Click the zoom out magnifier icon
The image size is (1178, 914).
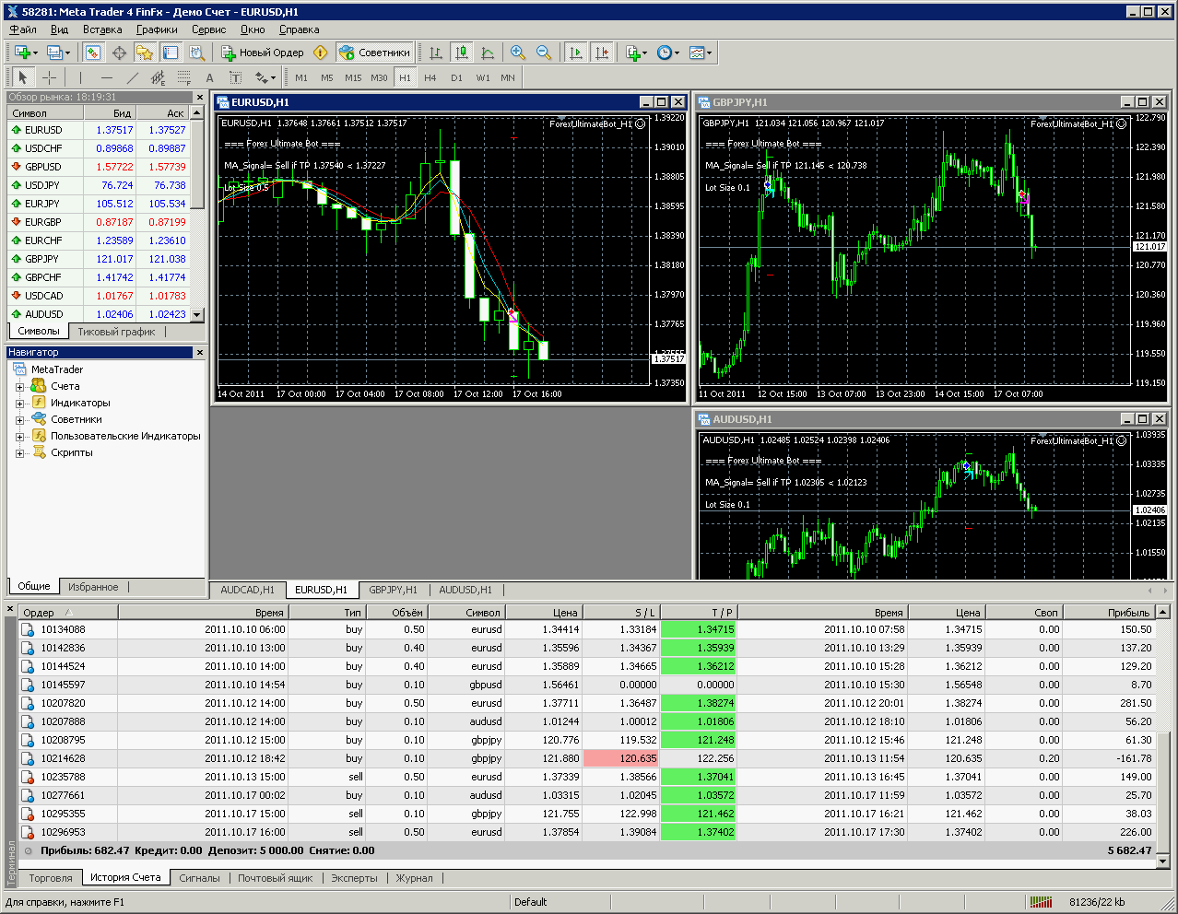coord(544,53)
